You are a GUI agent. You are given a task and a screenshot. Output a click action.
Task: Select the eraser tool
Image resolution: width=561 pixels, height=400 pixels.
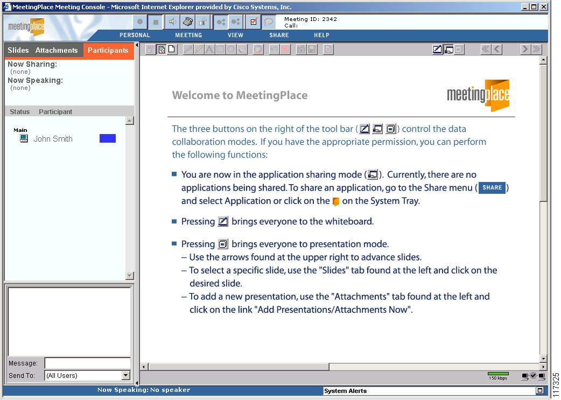[242, 50]
